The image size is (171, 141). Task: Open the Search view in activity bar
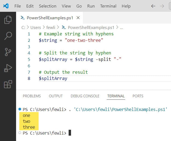pos(8,36)
